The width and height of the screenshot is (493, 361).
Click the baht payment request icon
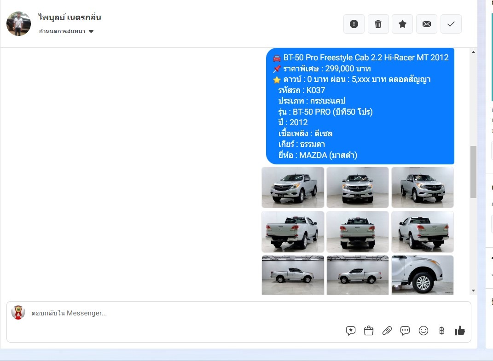(442, 331)
